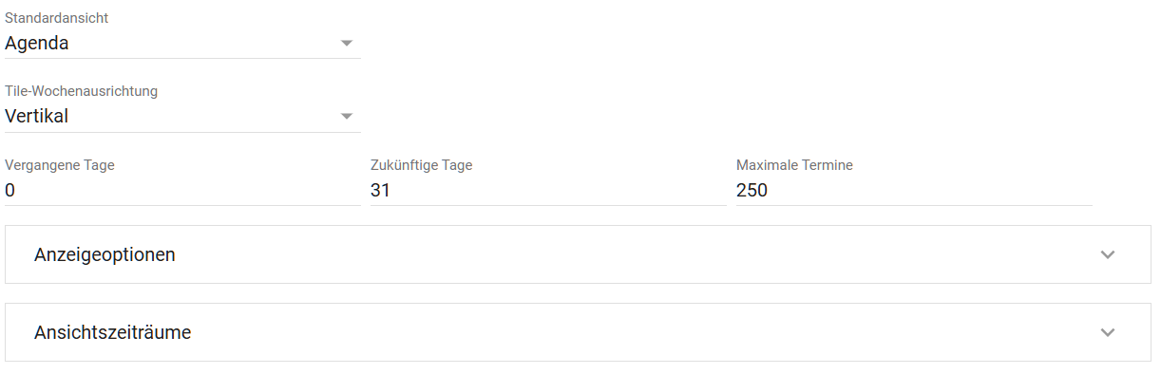The width and height of the screenshot is (1161, 374).
Task: Select the Vertikal value in Tile-Wochenausrichtung
Action: 36,117
